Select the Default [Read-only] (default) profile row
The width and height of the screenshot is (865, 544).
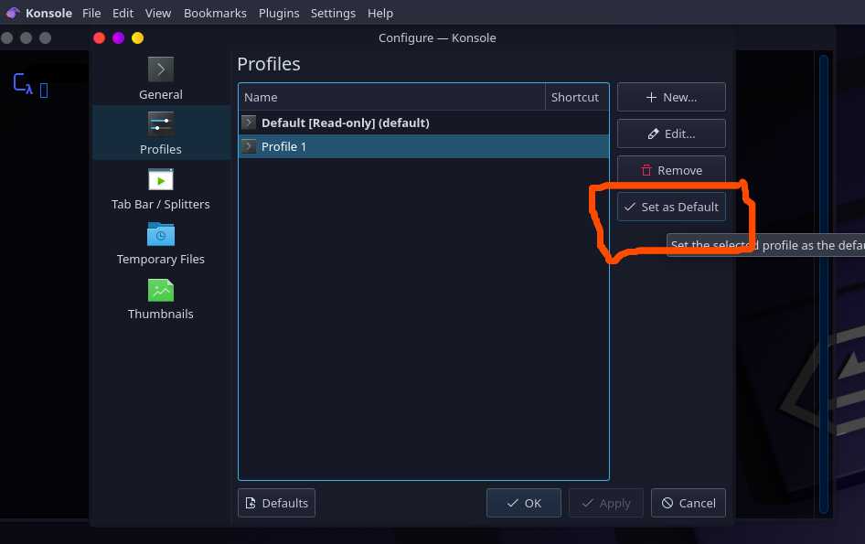click(423, 123)
